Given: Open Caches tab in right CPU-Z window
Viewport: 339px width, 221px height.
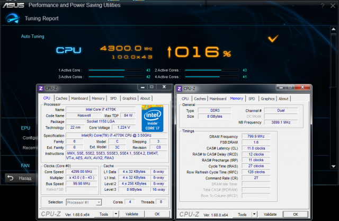Looking at the screenshot, I should click(x=200, y=99).
